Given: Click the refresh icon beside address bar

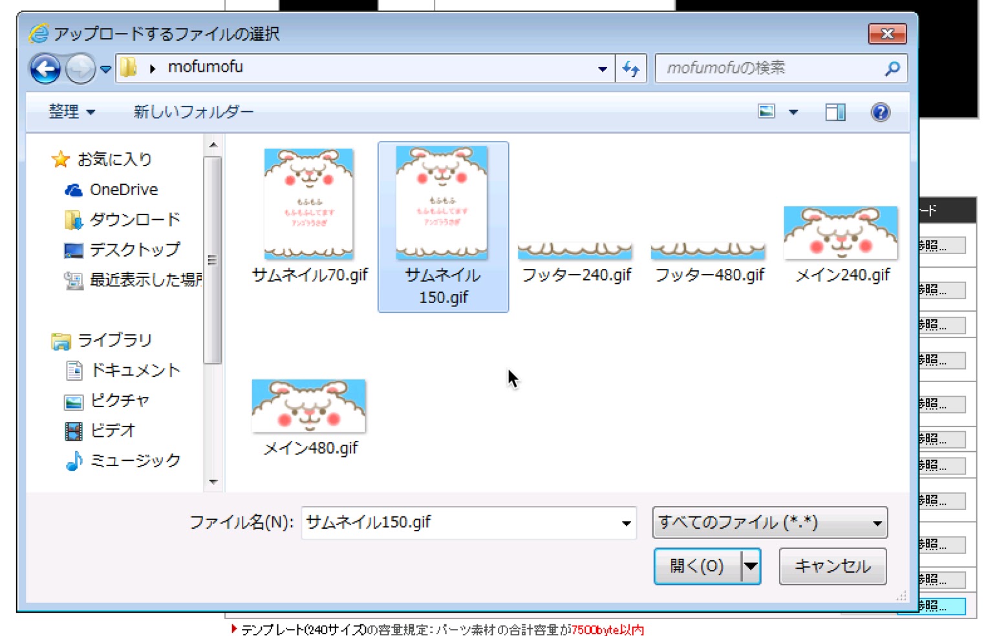Looking at the screenshot, I should (630, 69).
